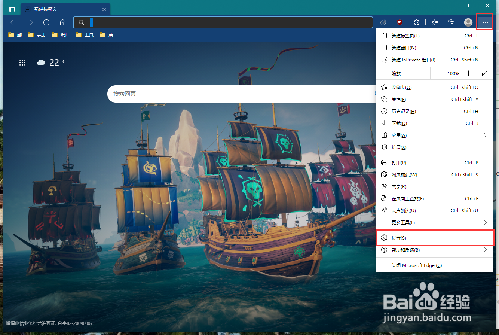This screenshot has width=499, height=335.
Task: Open the 设计 bookmarks folder
Action: pos(61,35)
